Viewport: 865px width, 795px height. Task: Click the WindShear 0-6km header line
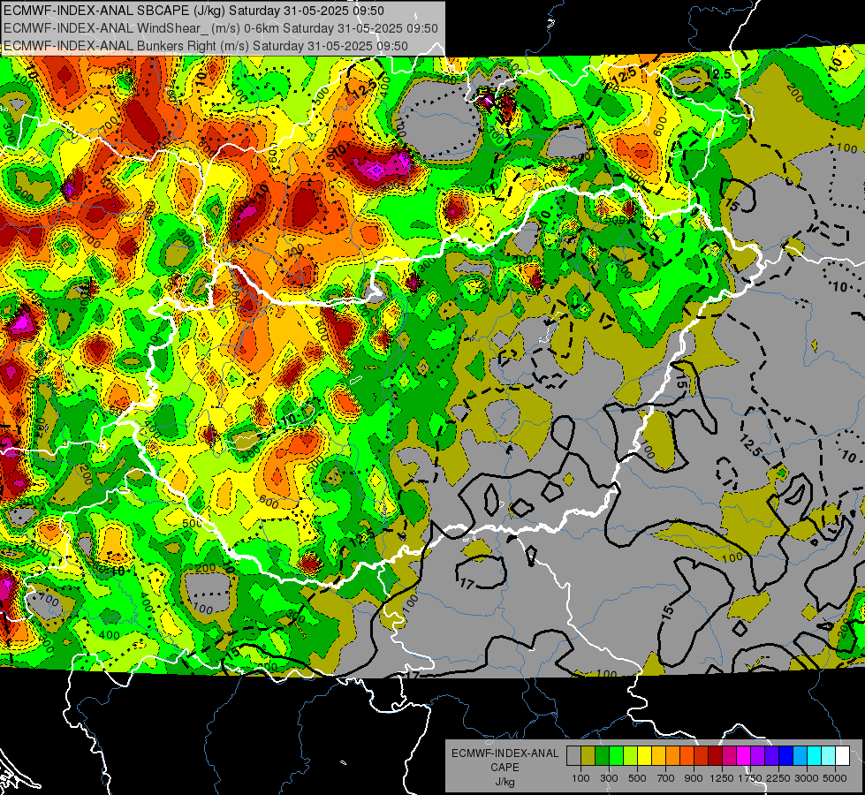pos(221,28)
